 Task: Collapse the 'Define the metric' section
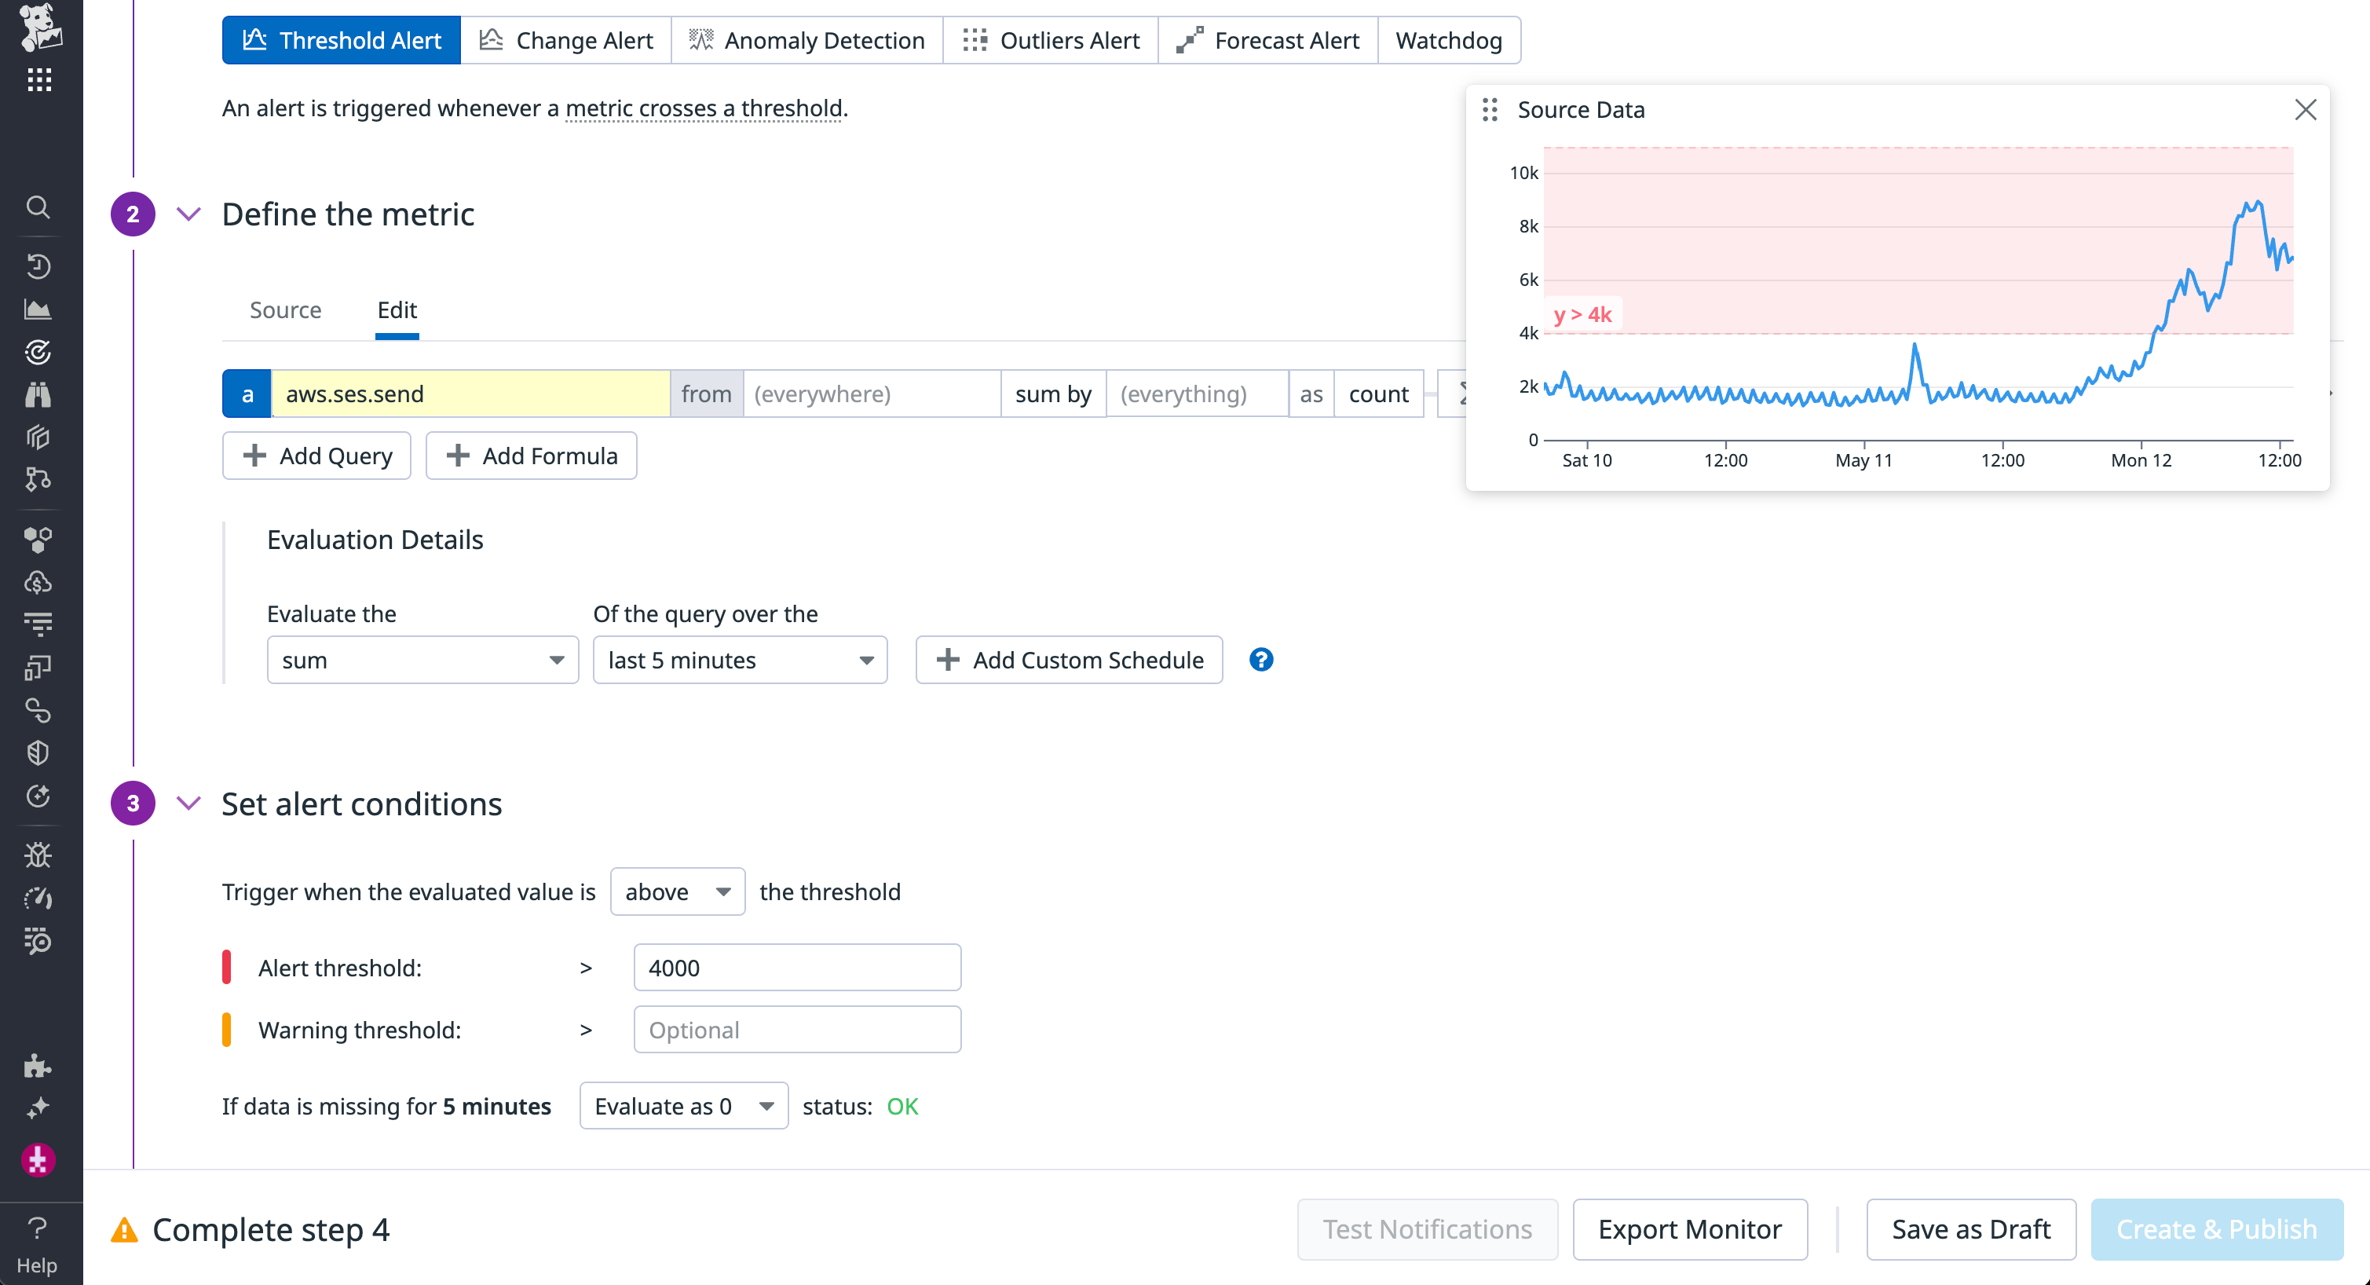coord(188,214)
